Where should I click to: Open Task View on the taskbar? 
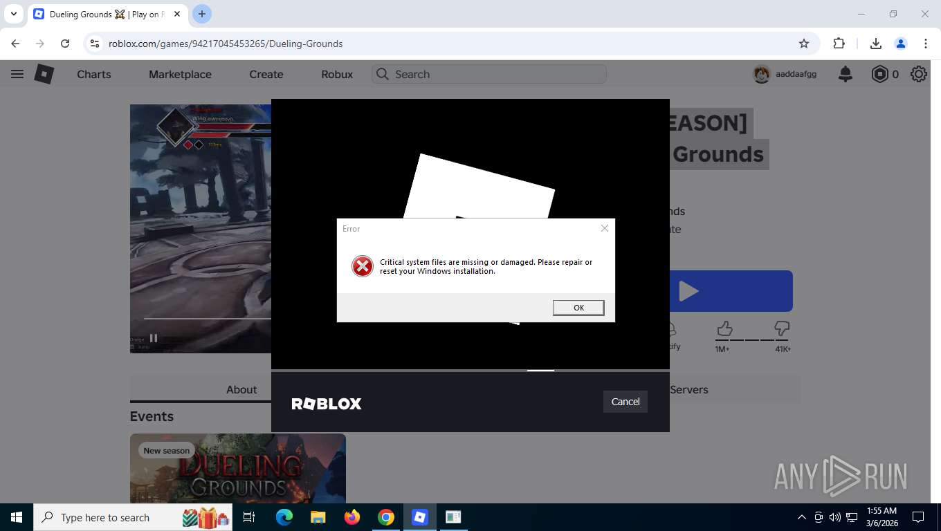tap(249, 517)
